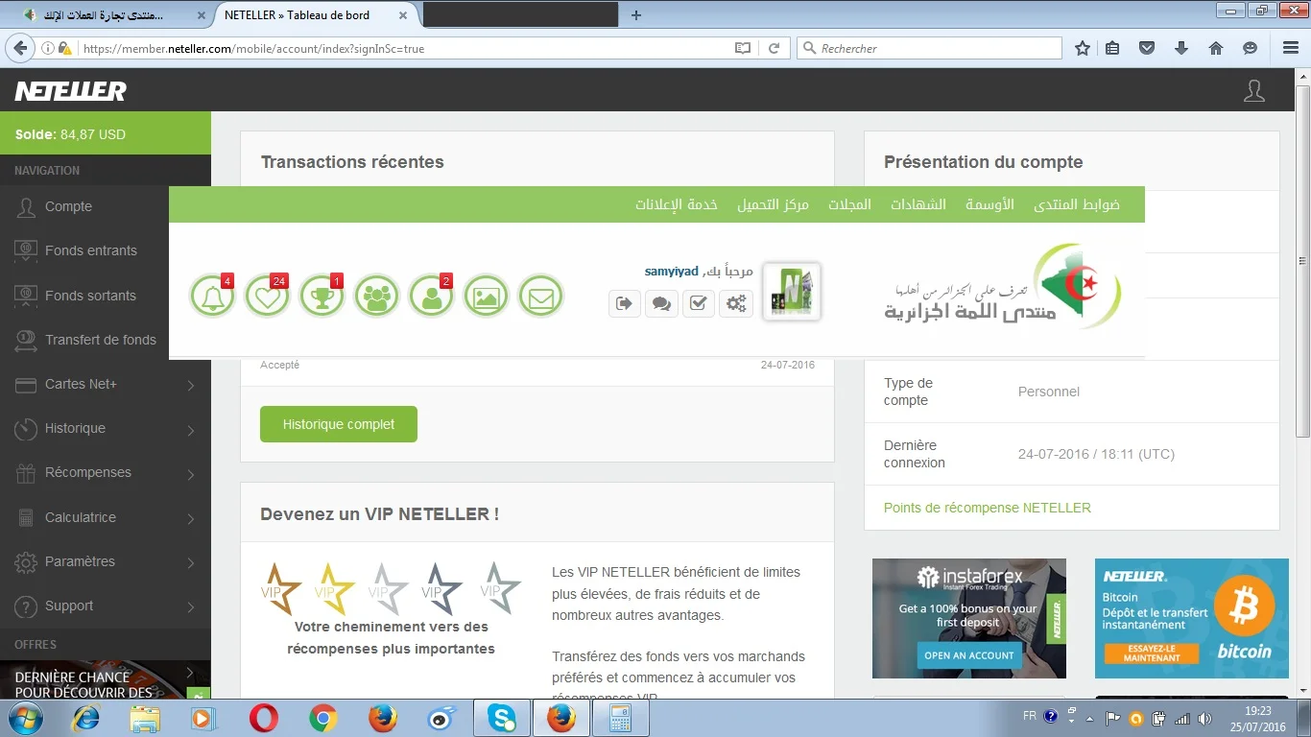Screen dimensions: 1311x737
Task: Click the bell notifications icon
Action: (x=212, y=297)
